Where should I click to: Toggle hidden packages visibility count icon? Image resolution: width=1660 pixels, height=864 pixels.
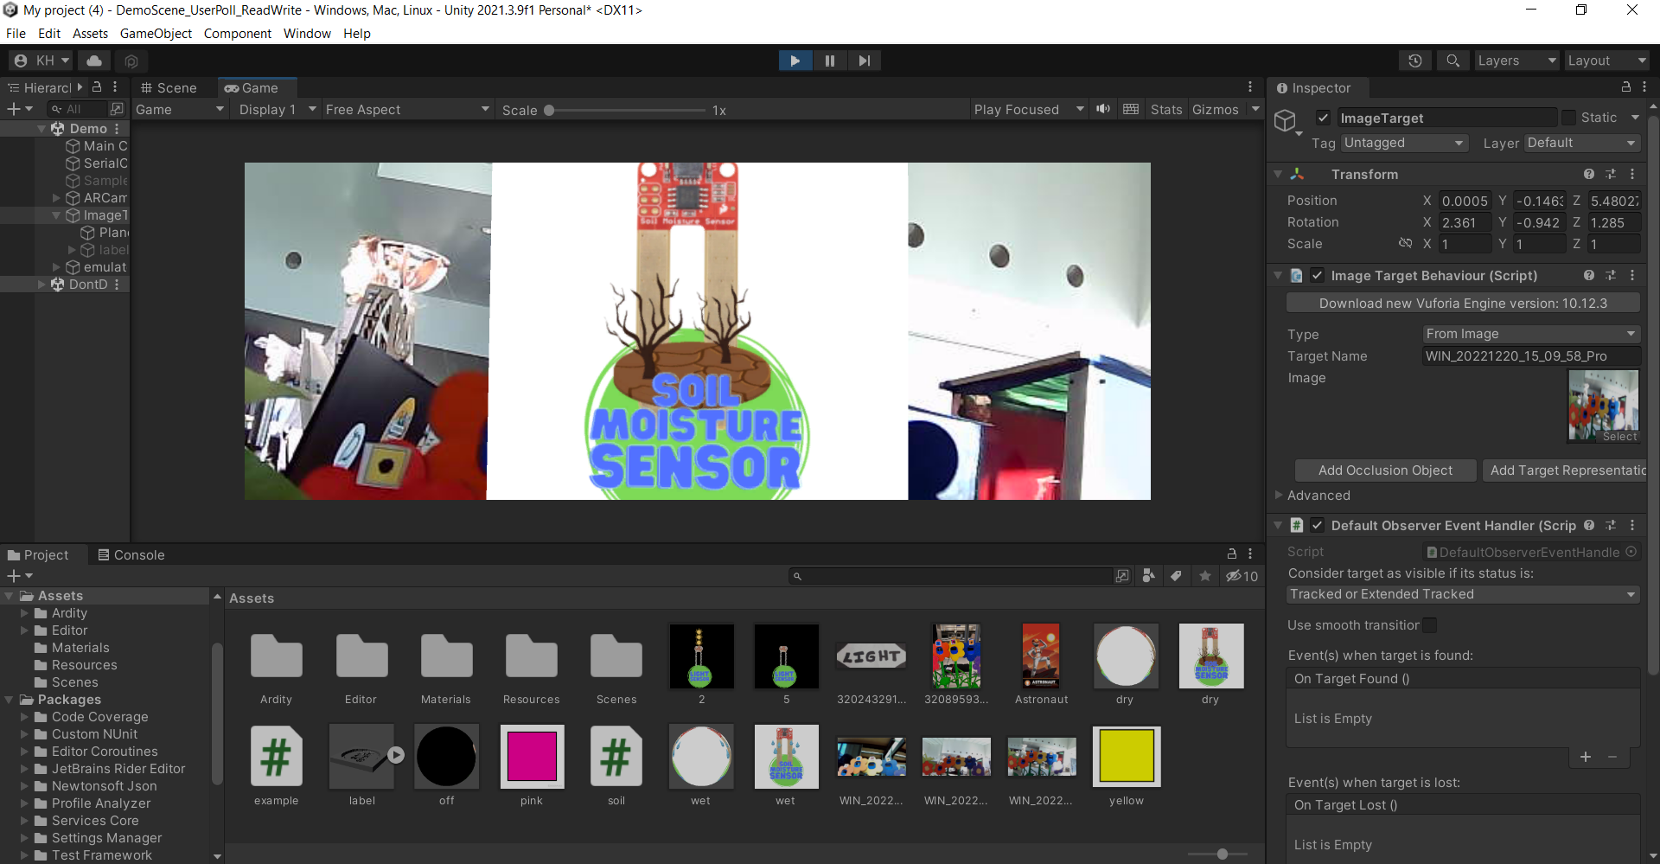tap(1242, 576)
